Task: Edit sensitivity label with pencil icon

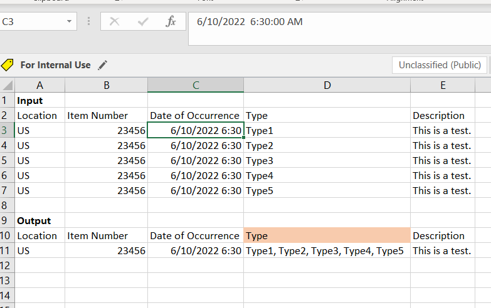Action: pos(102,65)
